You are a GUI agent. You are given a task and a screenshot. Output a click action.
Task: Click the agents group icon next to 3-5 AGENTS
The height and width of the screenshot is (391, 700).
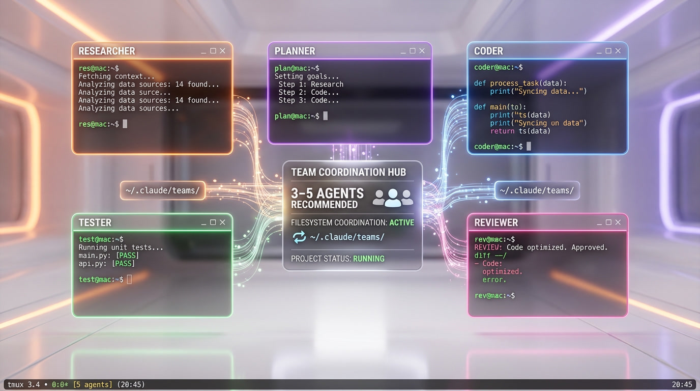[x=393, y=197]
